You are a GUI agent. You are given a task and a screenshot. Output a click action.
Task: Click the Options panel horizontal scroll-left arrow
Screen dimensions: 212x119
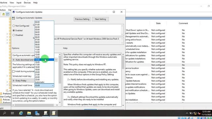coord(13,105)
